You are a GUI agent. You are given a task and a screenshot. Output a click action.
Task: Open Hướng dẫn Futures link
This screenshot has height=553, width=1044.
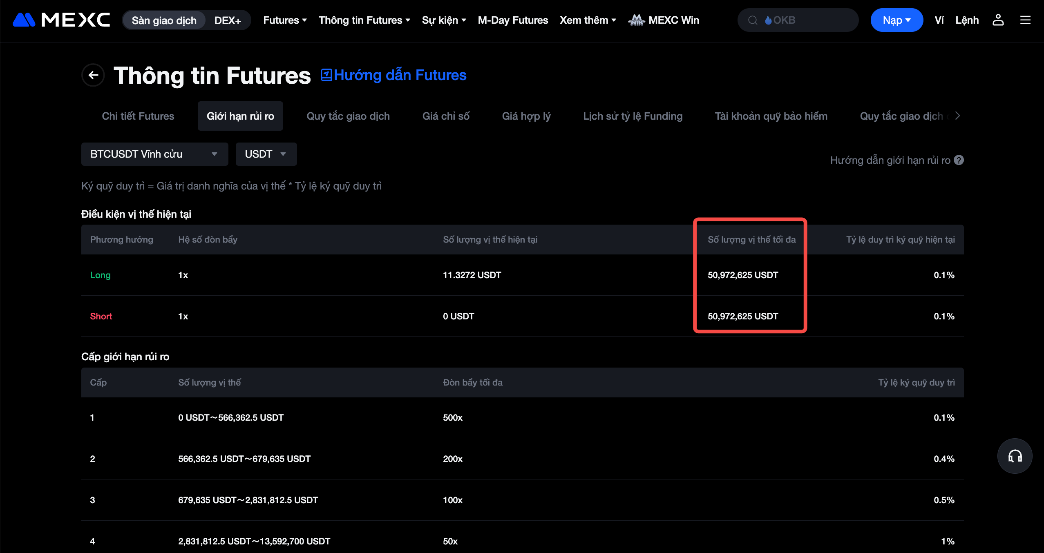pos(393,75)
